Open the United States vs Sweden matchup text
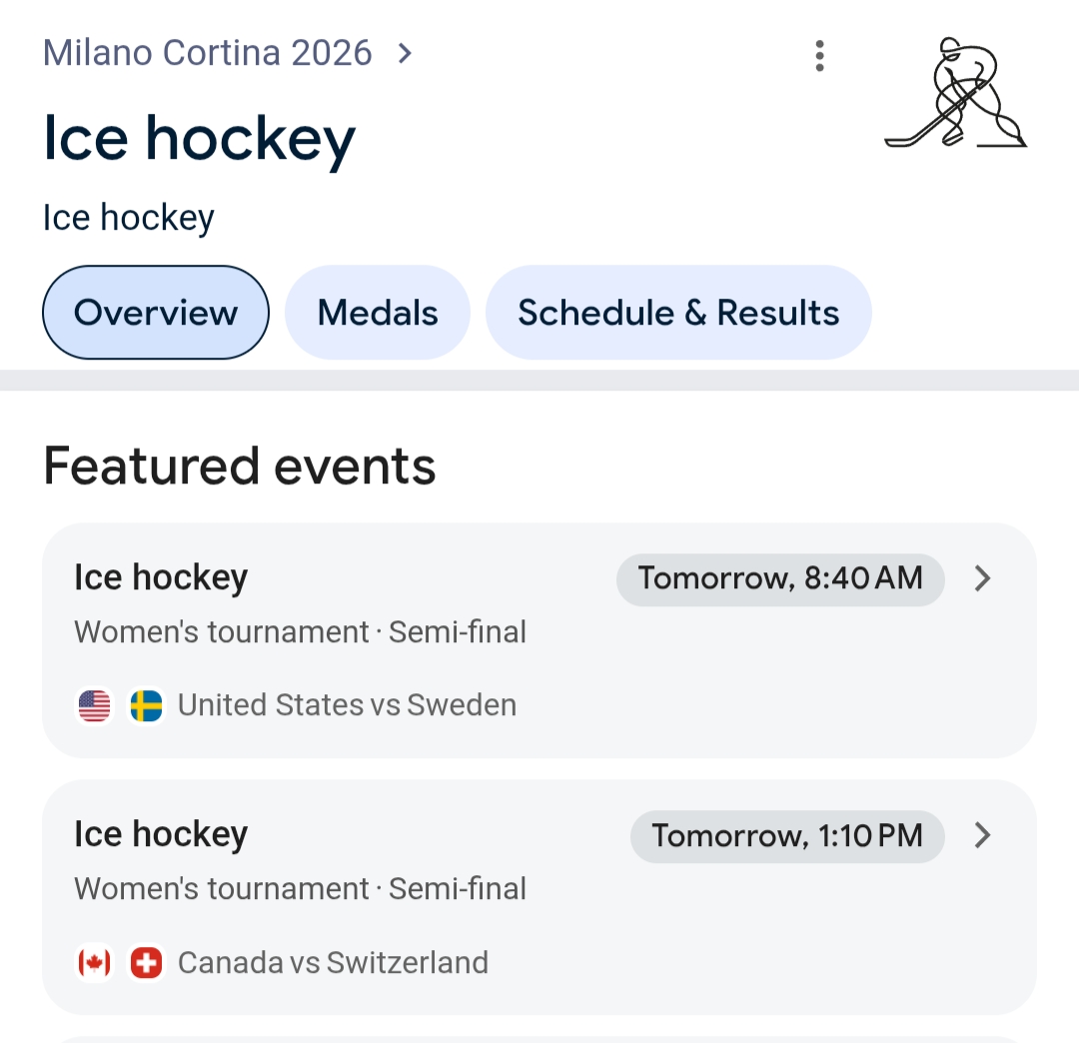Viewport: 1079px width, 1043px height. [x=347, y=705]
